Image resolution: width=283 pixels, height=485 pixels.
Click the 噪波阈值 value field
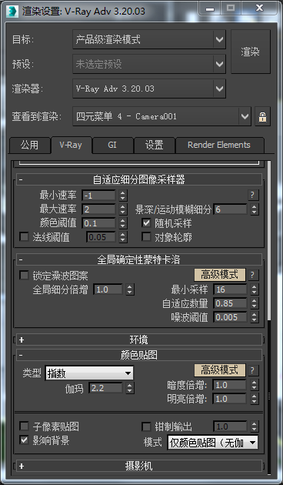coord(230,317)
